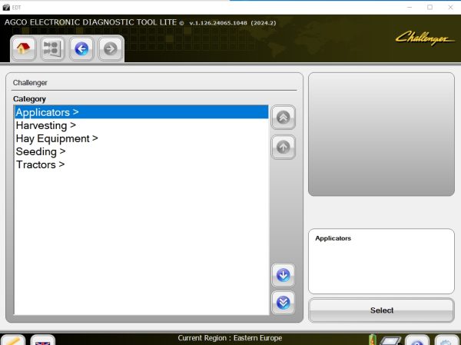This screenshot has width=461, height=345.
Task: Click the battery status icon
Action: pyautogui.click(x=373, y=340)
